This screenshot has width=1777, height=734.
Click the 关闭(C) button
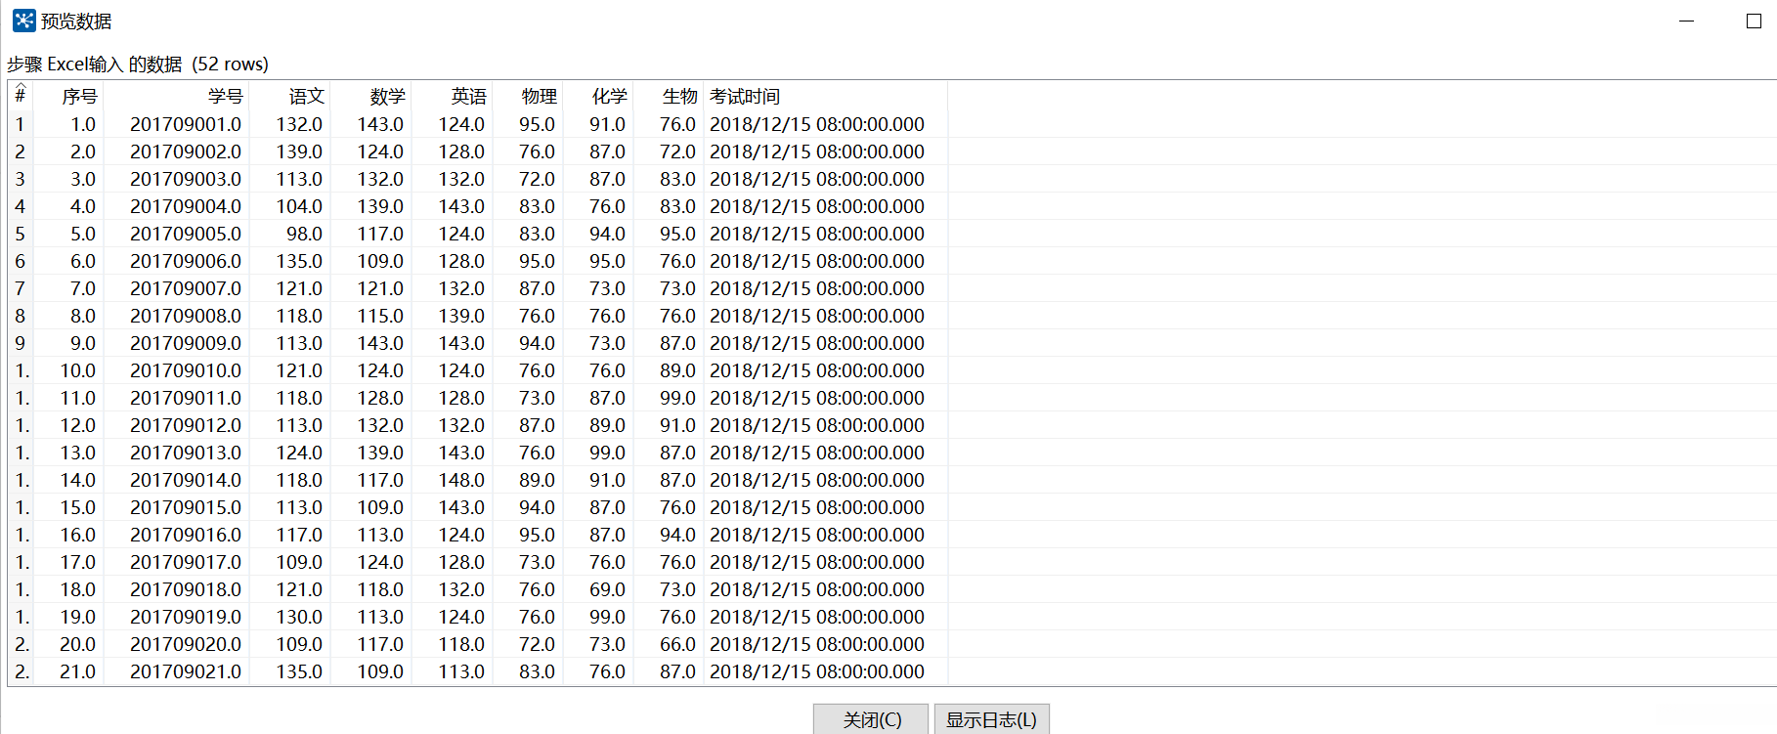point(871,719)
